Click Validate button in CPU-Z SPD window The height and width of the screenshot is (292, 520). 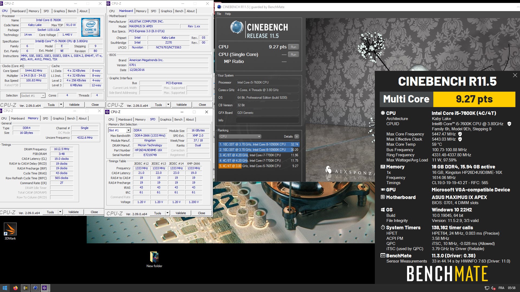tap(181, 213)
